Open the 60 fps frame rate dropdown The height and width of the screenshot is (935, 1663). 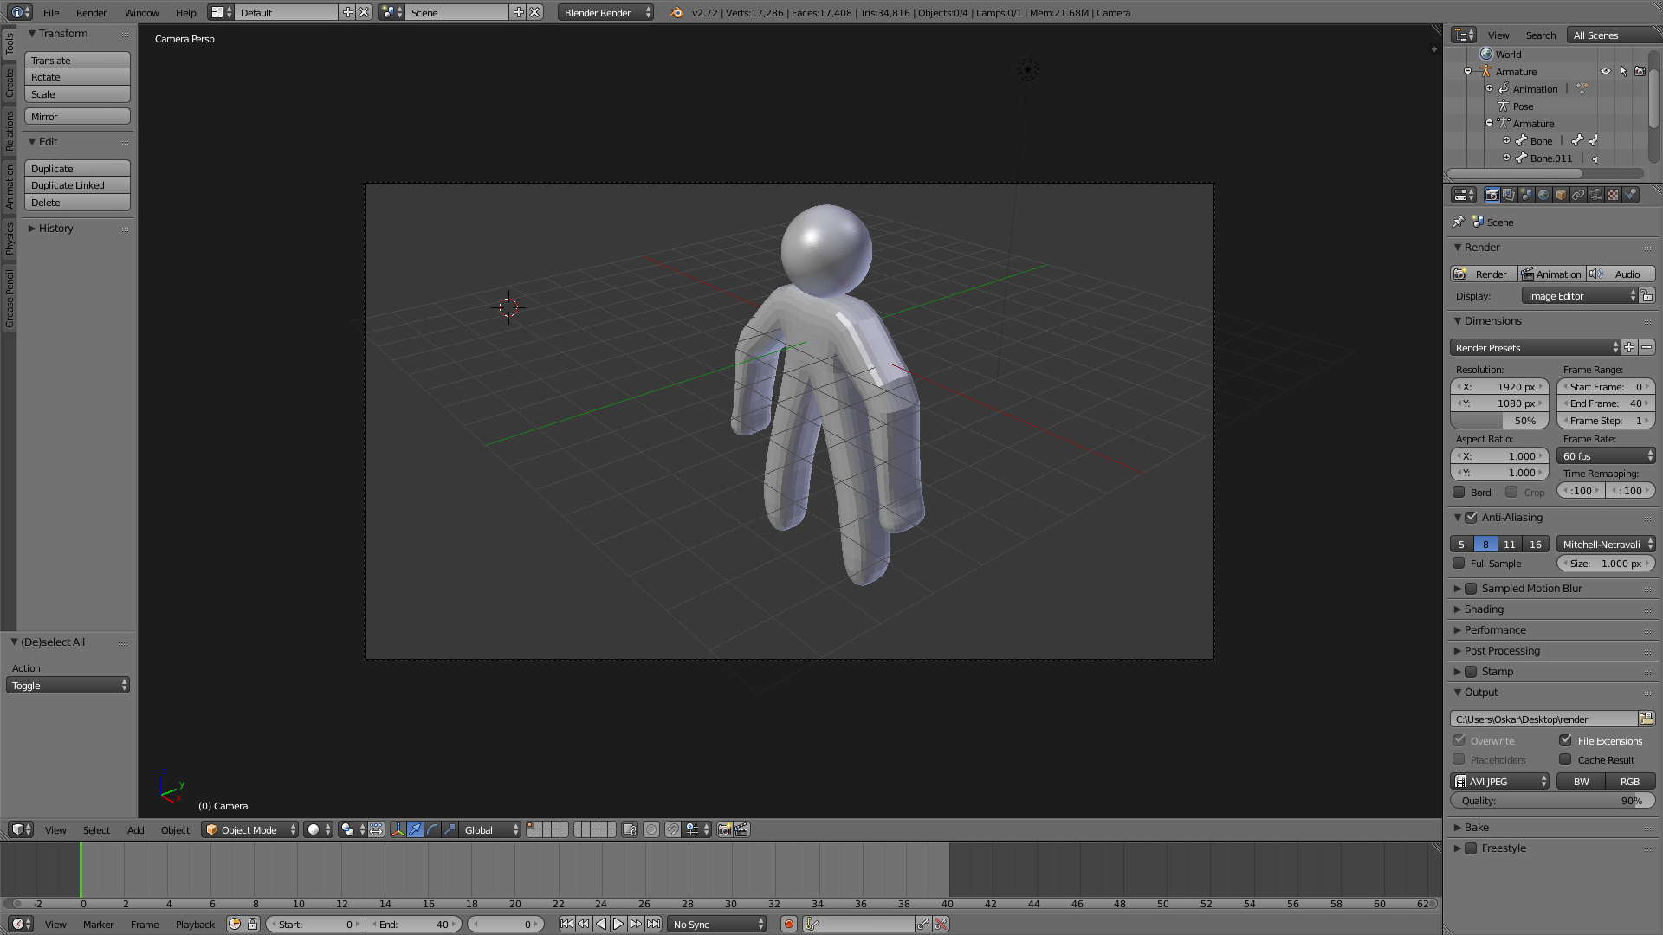[1607, 455]
